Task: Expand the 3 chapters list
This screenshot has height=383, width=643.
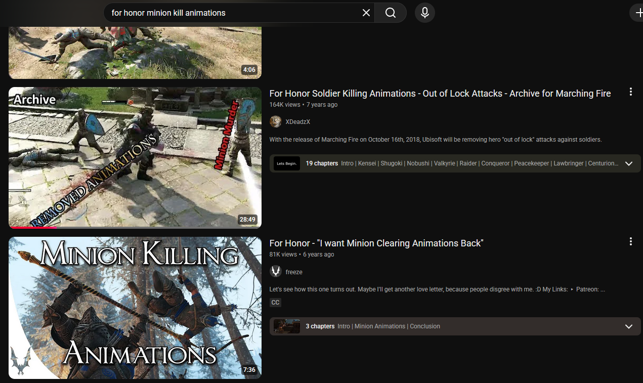Action: click(x=629, y=326)
